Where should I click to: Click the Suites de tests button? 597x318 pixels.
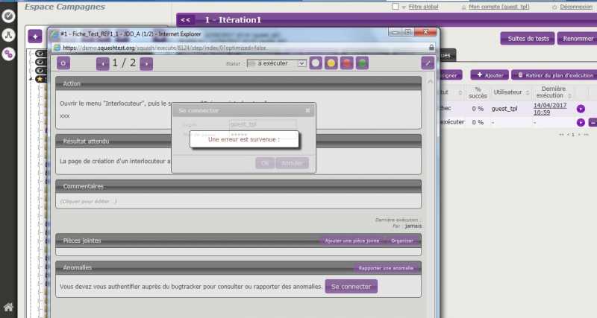pyautogui.click(x=528, y=39)
